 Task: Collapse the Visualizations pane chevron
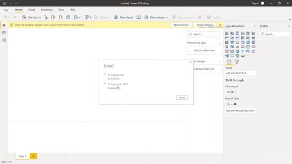click(255, 26)
